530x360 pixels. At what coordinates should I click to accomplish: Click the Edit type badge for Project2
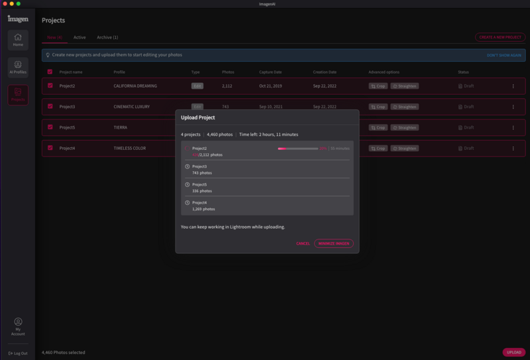click(x=197, y=86)
